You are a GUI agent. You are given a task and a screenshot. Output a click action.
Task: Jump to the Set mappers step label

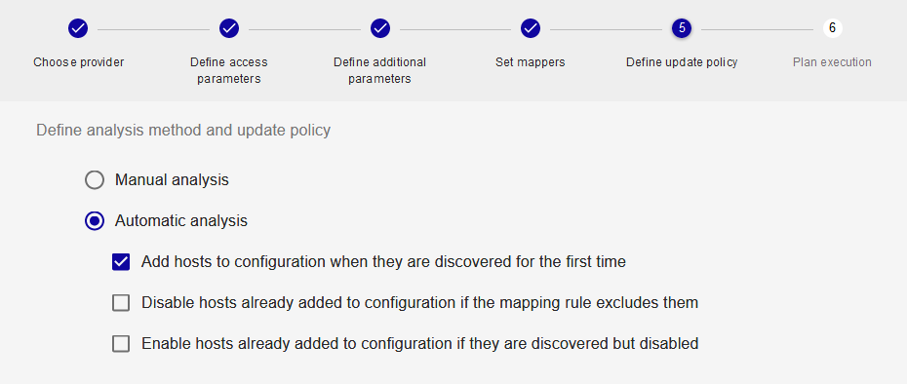(531, 61)
